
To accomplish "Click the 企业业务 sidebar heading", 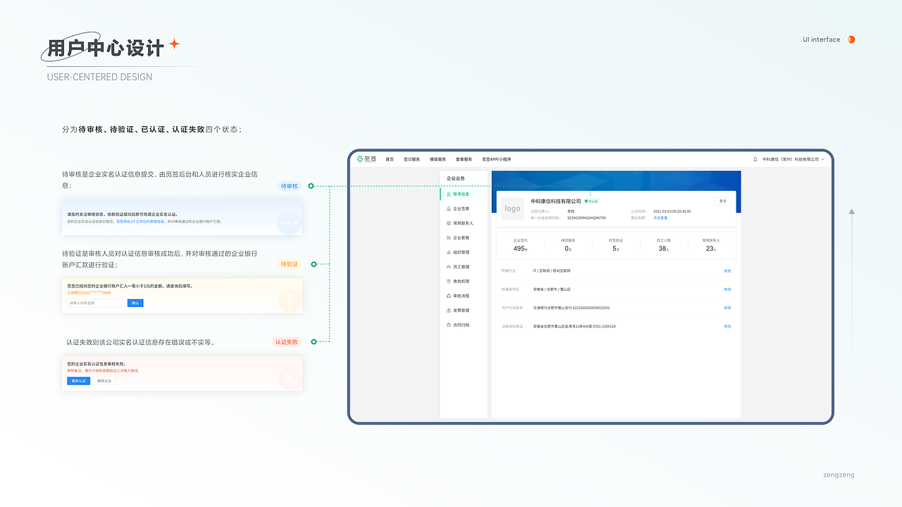I will [x=456, y=179].
